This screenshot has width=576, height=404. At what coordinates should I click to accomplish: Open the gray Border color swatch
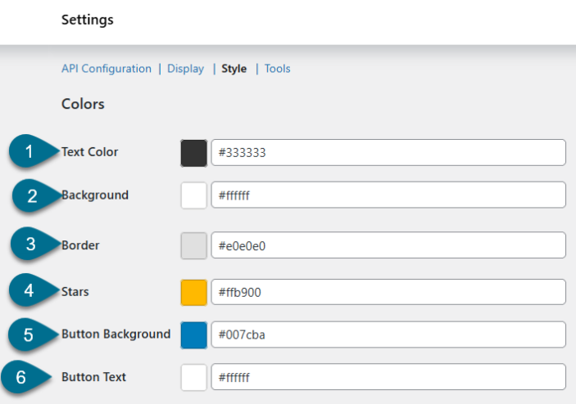coord(193,245)
